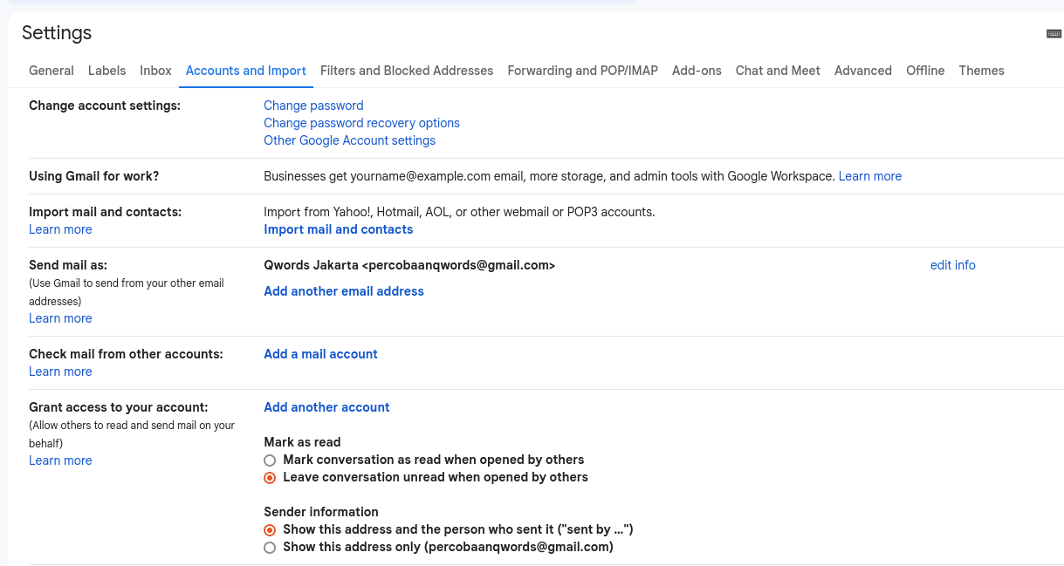Open Forwarding and POP/IMAP tab
This screenshot has width=1064, height=566.
click(582, 71)
